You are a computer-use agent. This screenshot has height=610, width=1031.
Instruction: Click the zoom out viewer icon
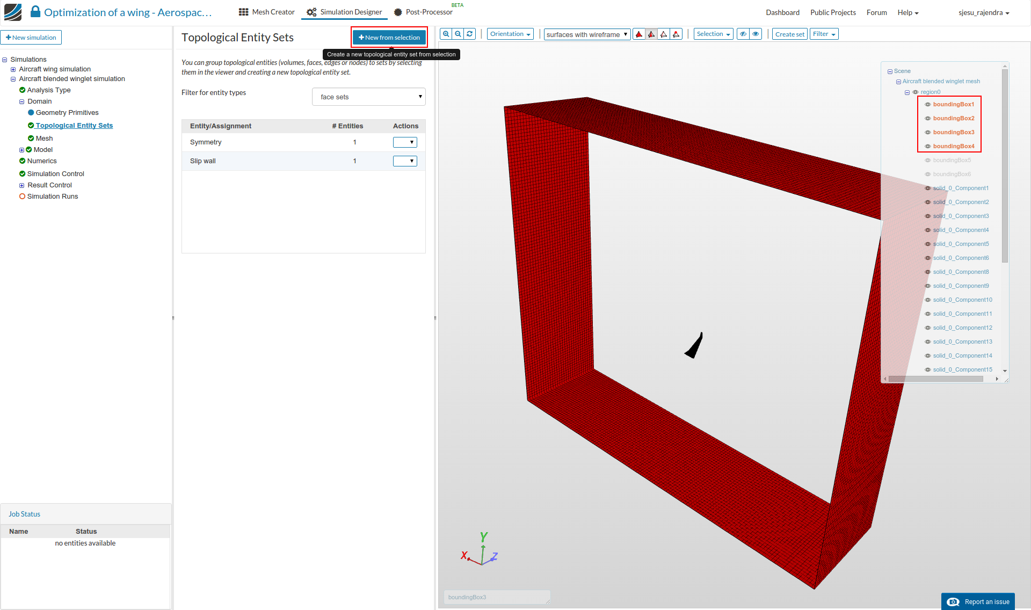pos(458,34)
